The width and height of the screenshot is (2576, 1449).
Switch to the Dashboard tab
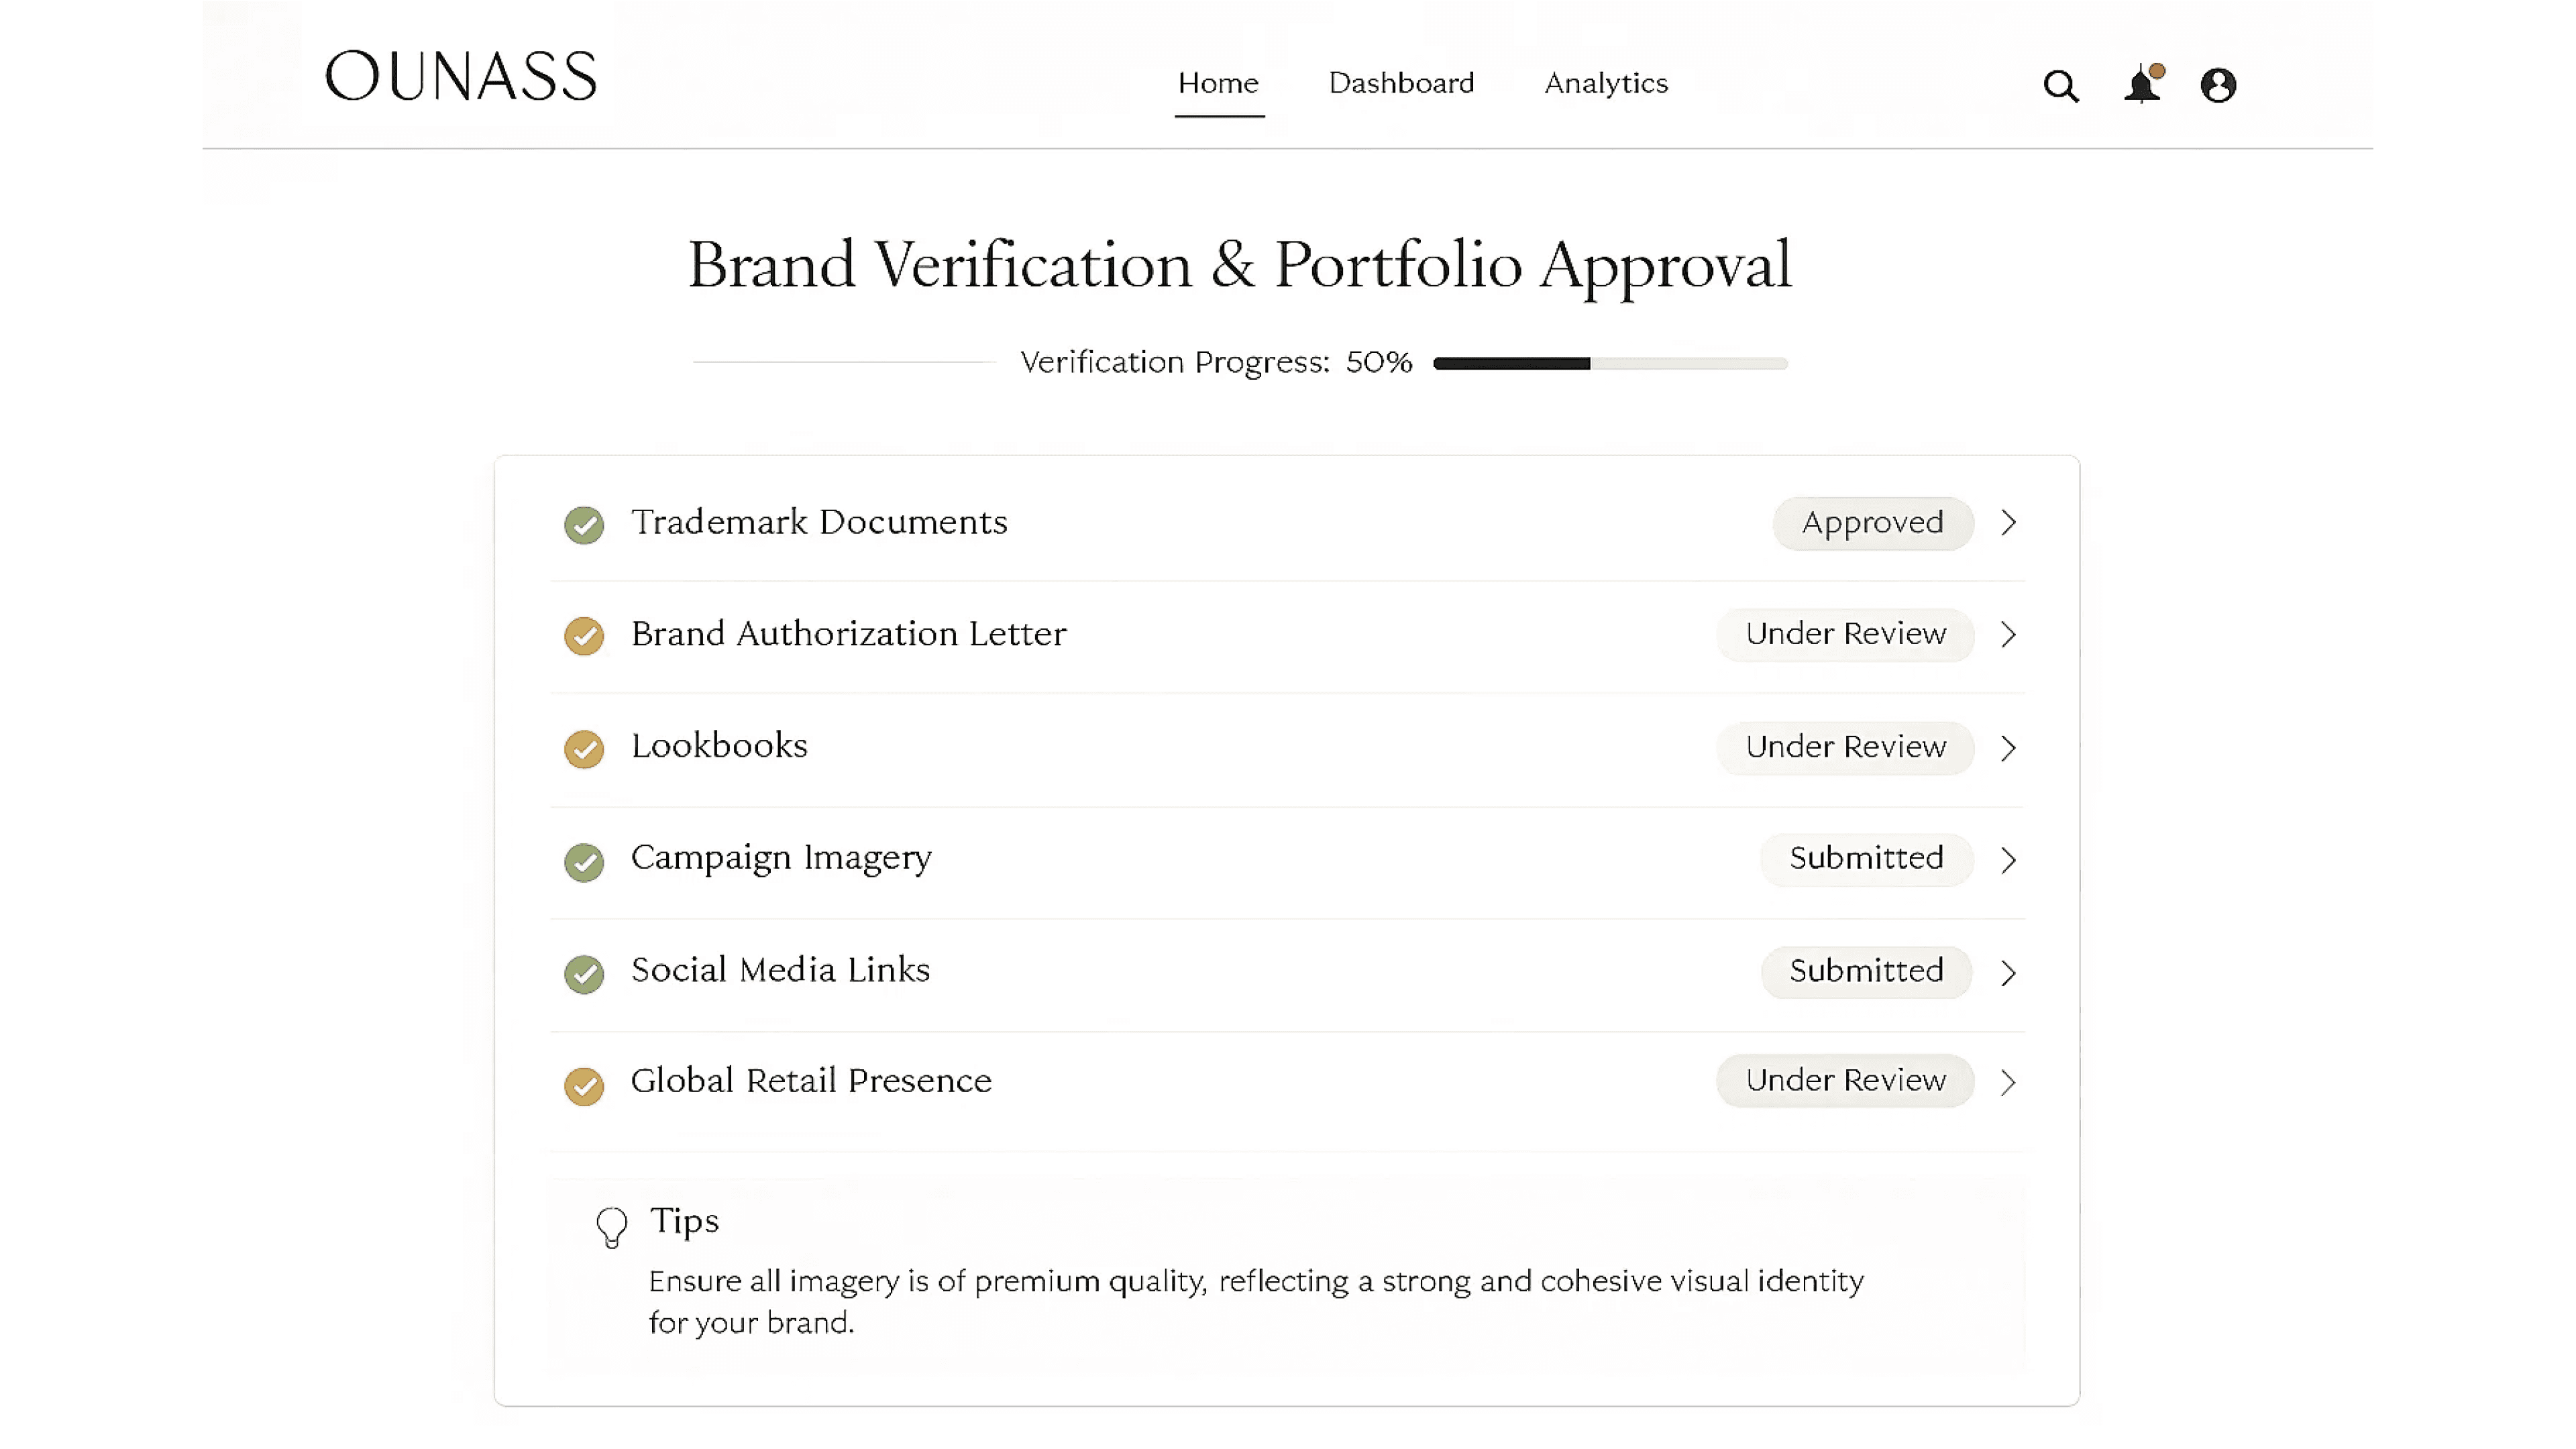(1401, 83)
